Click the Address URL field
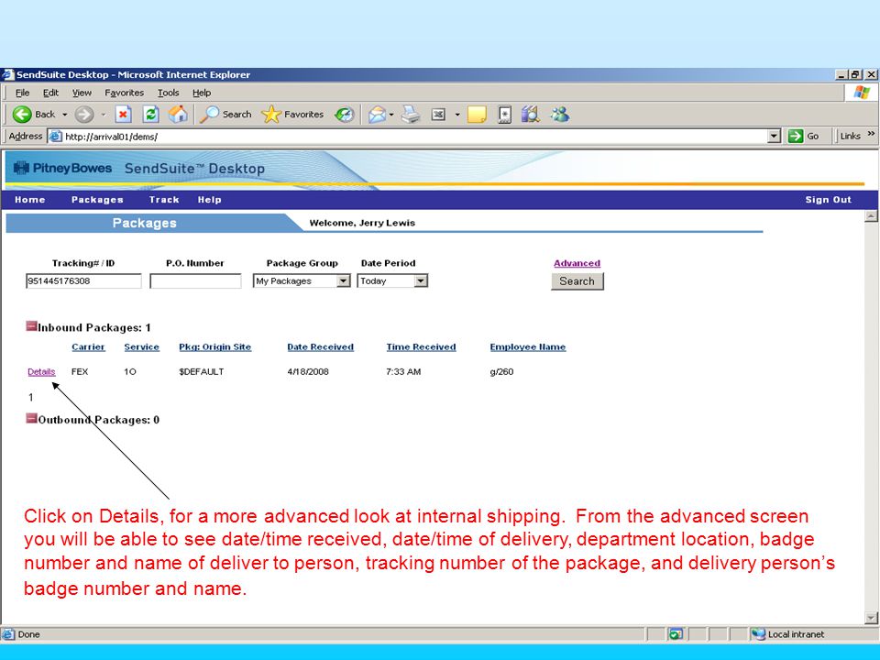880x660 pixels. pos(414,137)
